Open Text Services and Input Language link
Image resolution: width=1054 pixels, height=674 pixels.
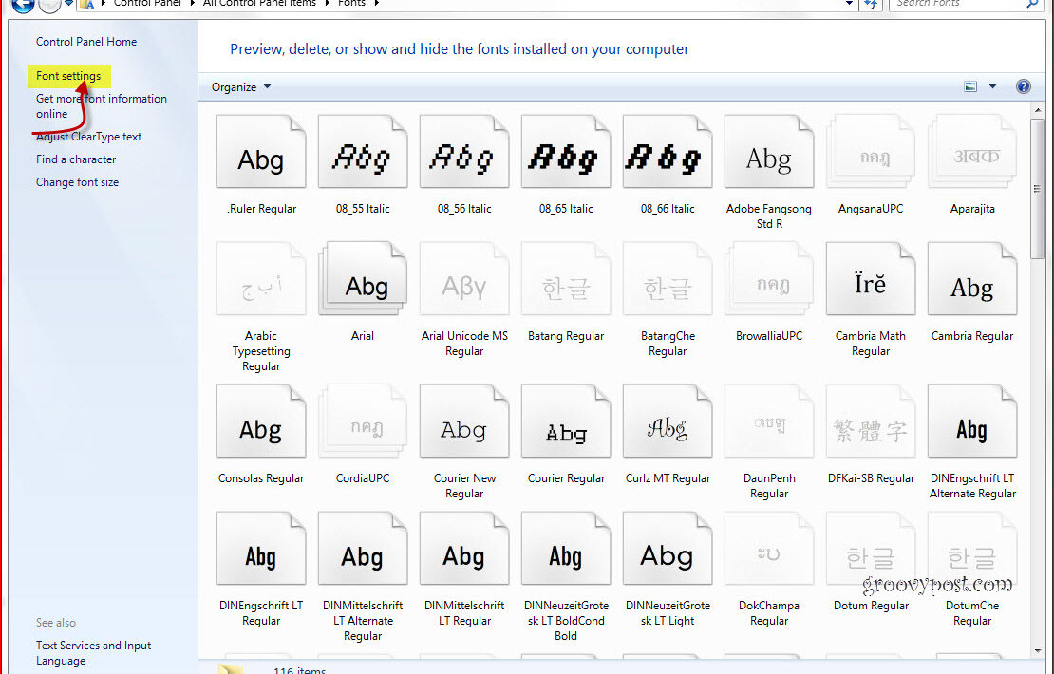point(93,653)
